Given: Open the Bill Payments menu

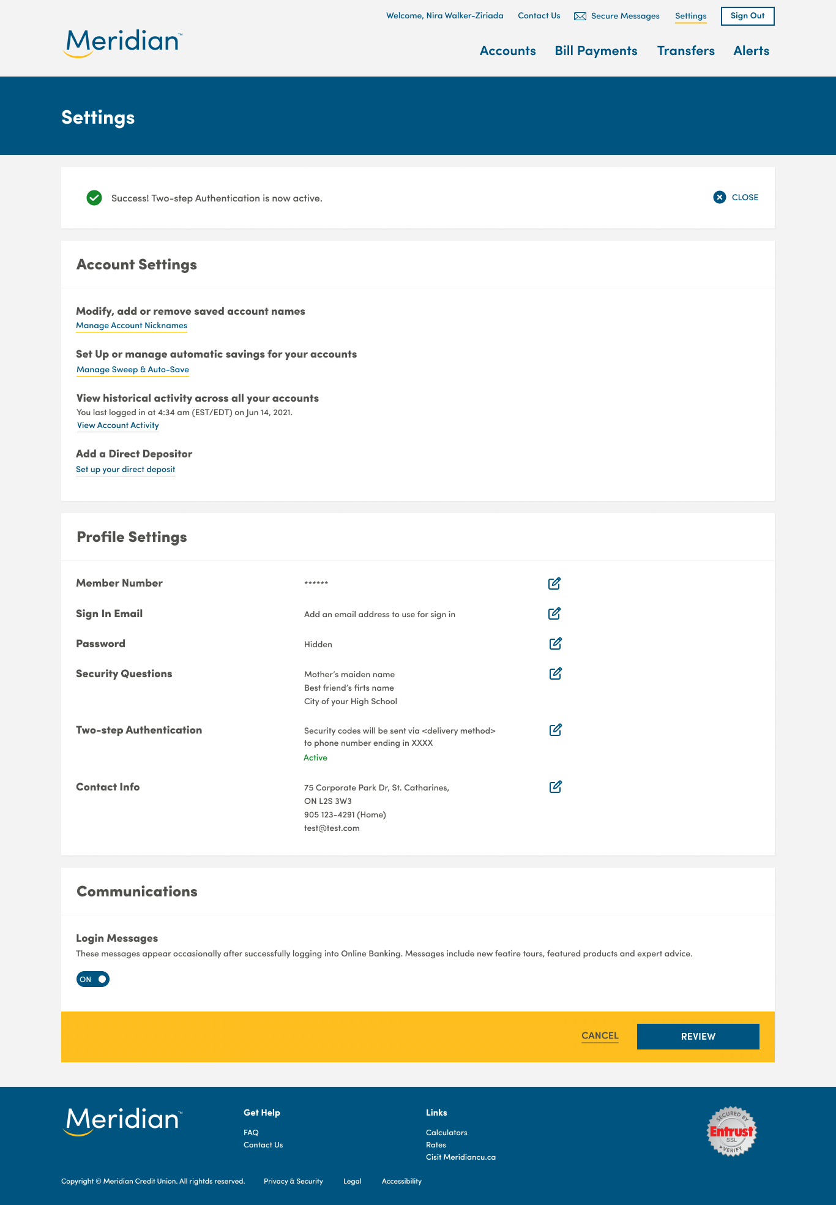Looking at the screenshot, I should (x=596, y=51).
